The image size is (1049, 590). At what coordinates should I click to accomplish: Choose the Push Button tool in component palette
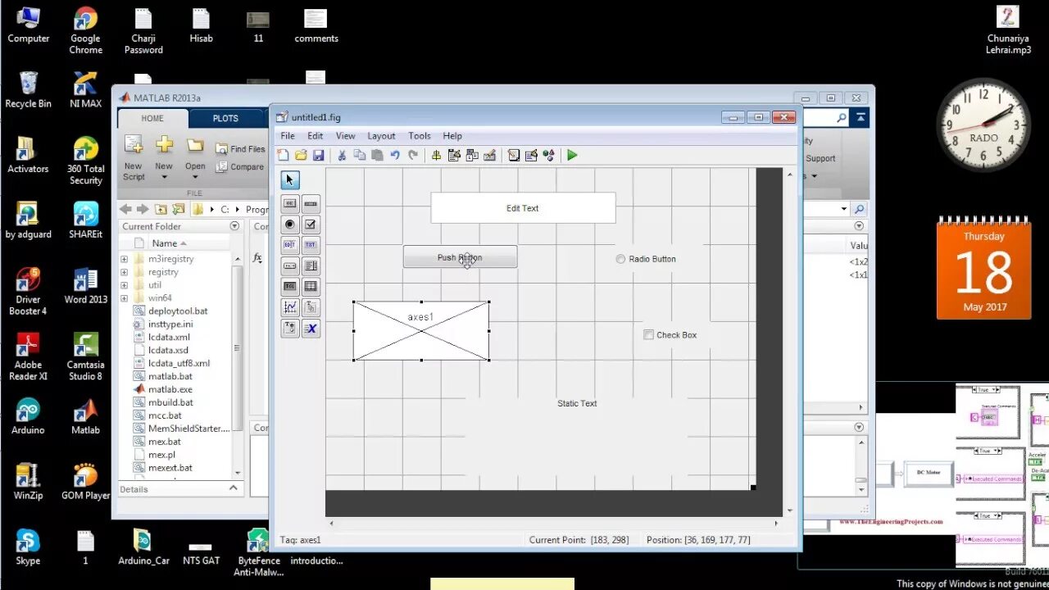290,203
